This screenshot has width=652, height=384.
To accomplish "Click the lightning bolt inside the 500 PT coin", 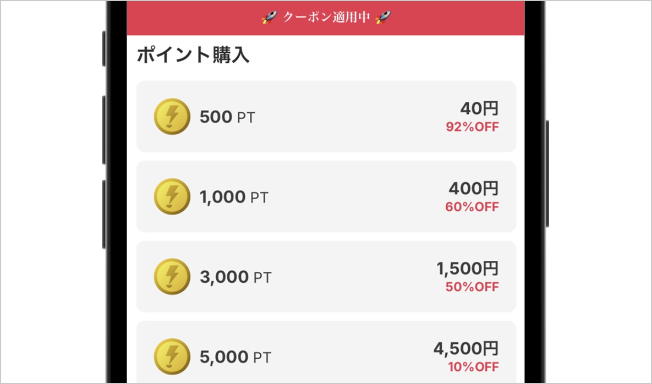I will point(171,116).
